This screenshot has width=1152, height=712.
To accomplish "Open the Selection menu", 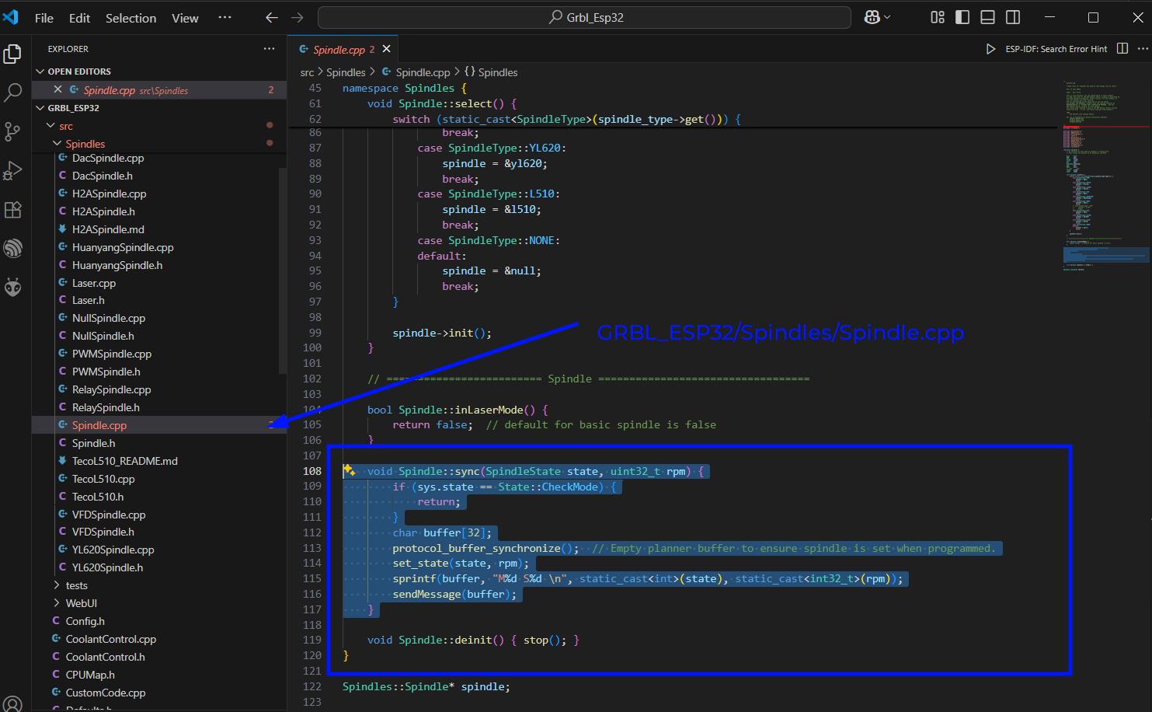I will coord(131,18).
